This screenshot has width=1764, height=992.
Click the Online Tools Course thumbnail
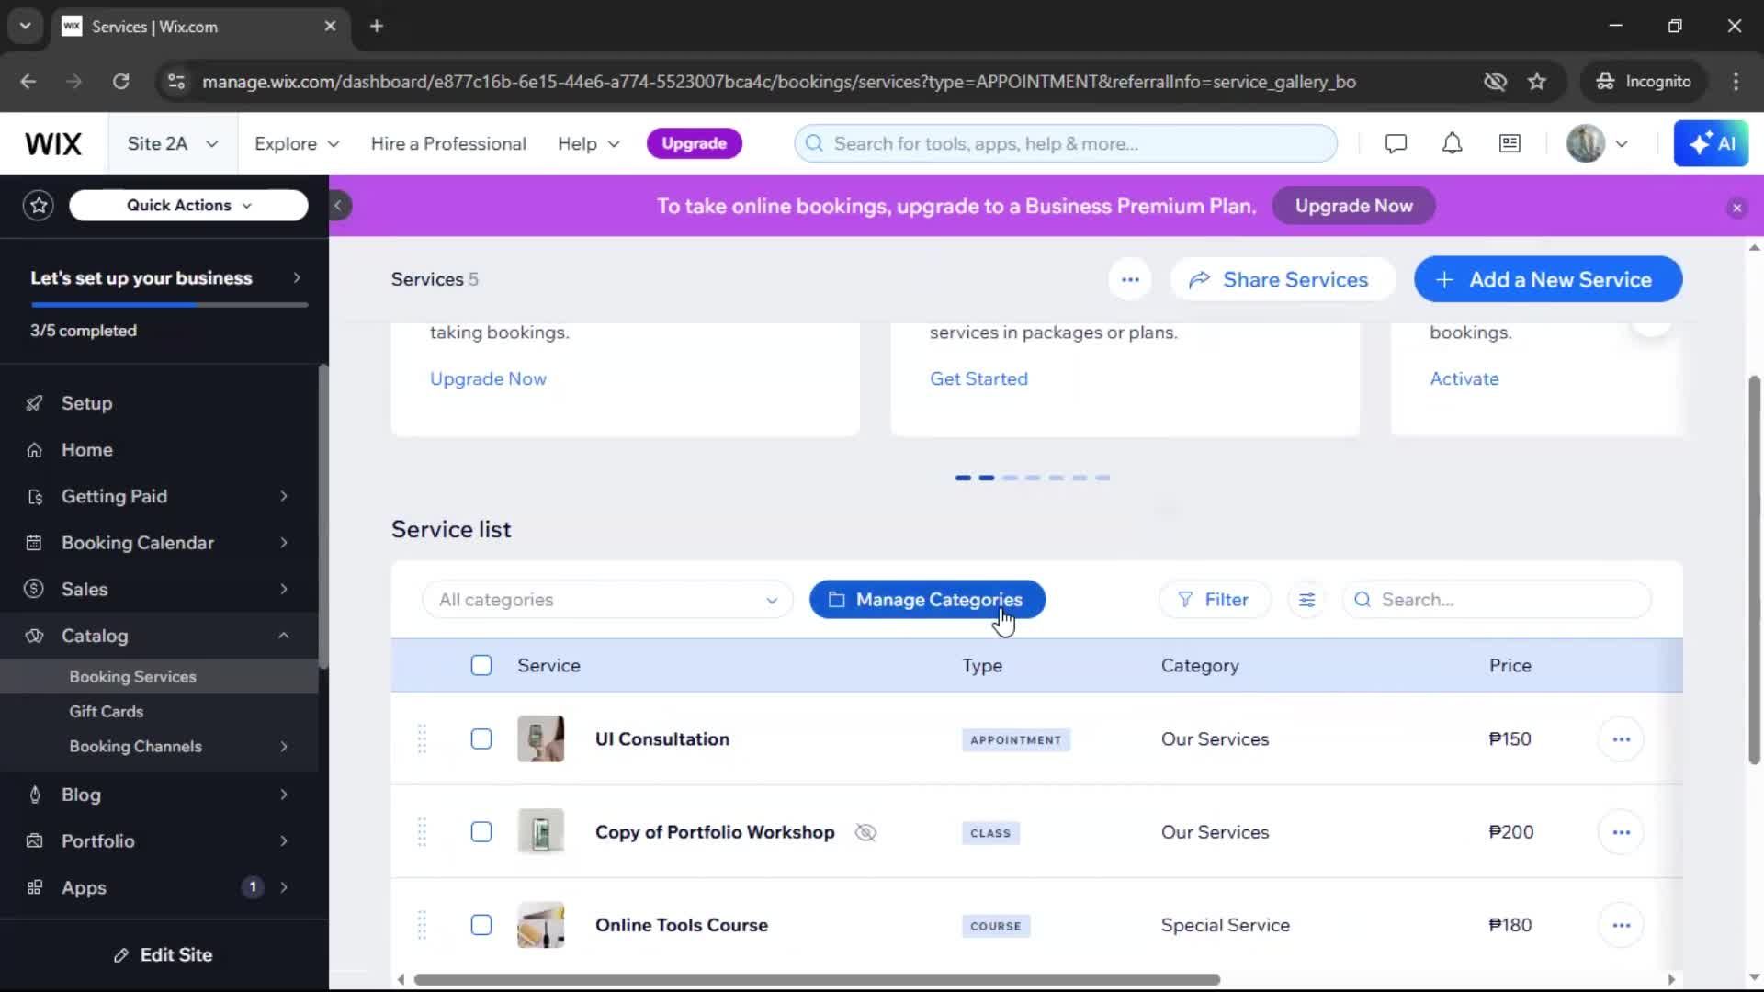coord(540,925)
